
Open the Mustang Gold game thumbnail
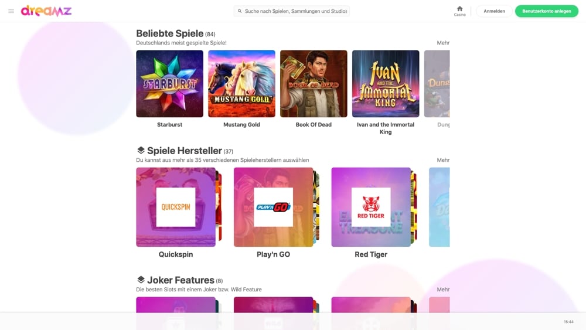click(x=241, y=84)
